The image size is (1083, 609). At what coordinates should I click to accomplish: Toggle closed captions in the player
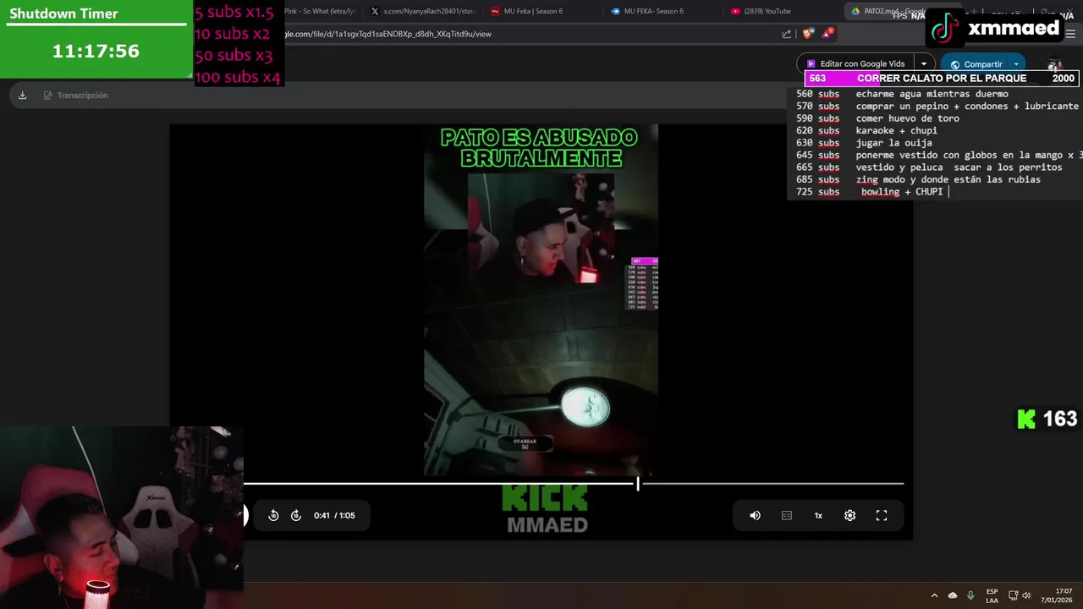[x=787, y=515]
